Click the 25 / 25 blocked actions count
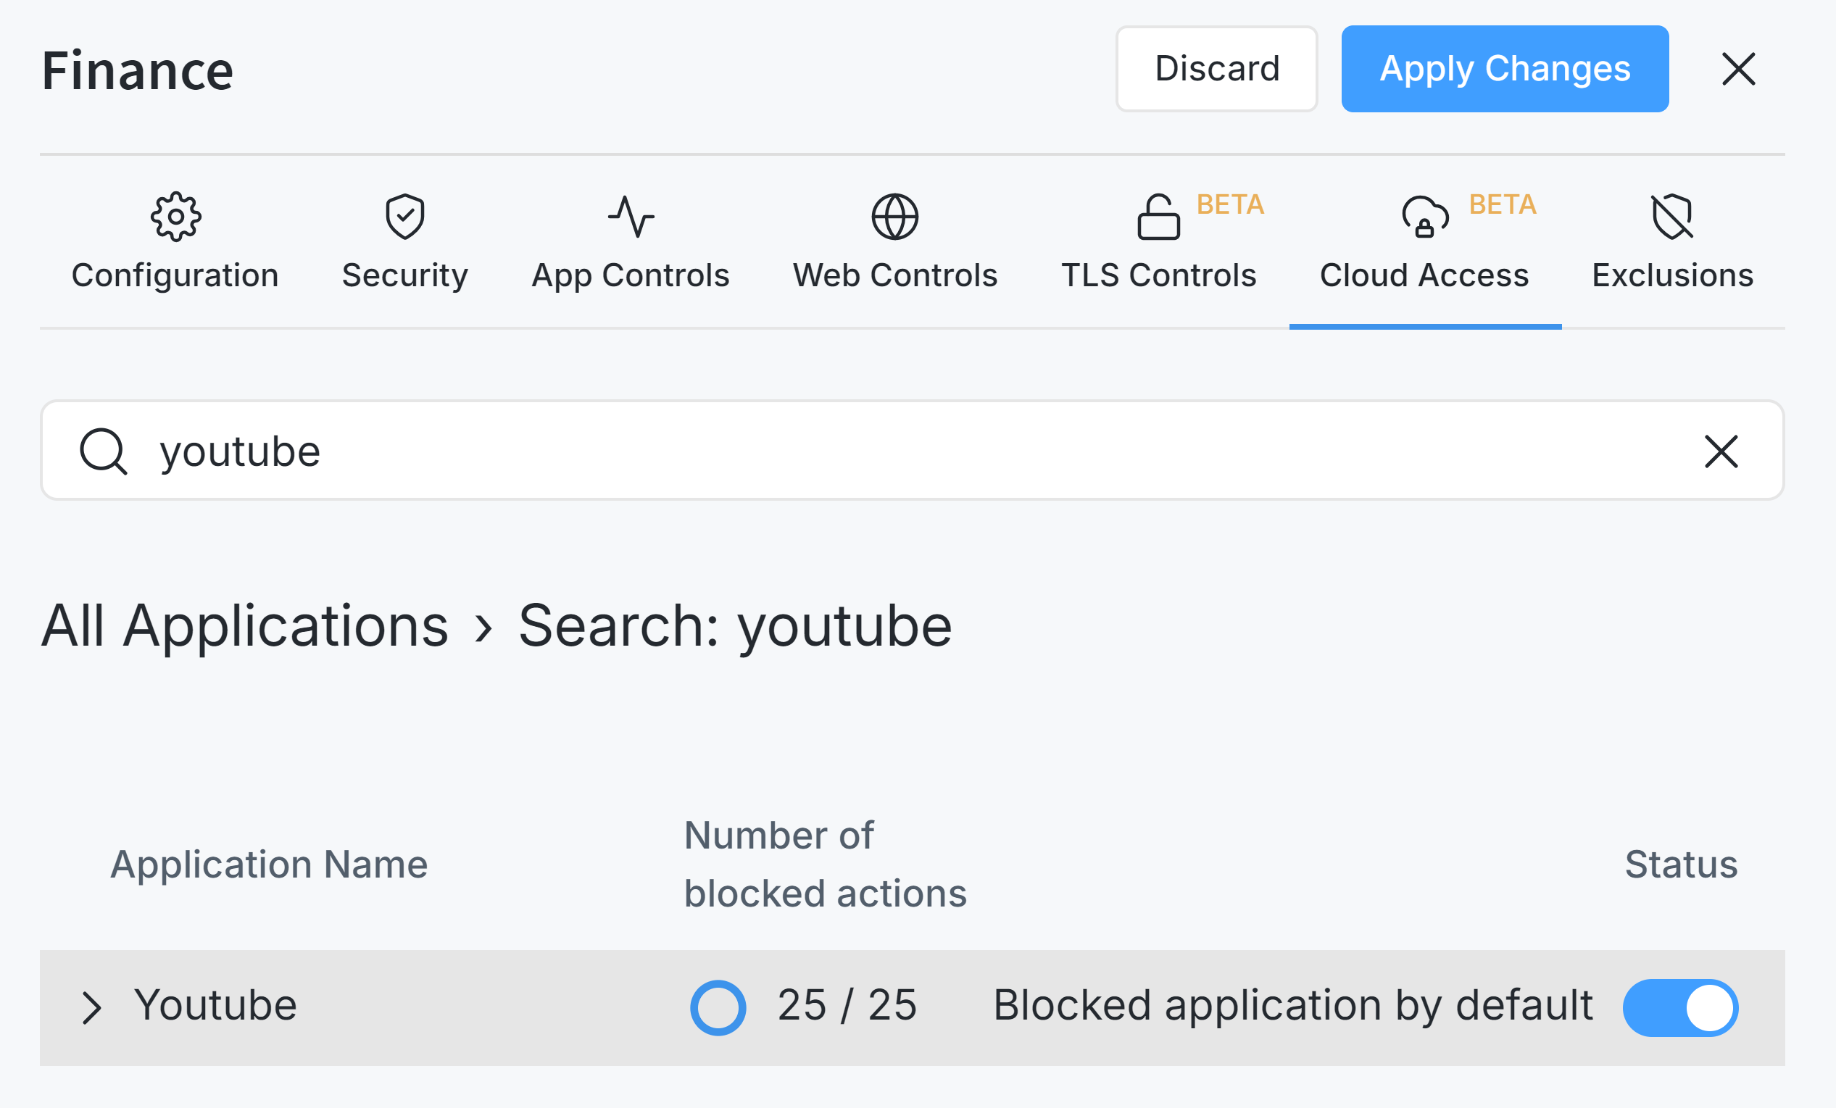The height and width of the screenshot is (1108, 1836). coord(847,1005)
